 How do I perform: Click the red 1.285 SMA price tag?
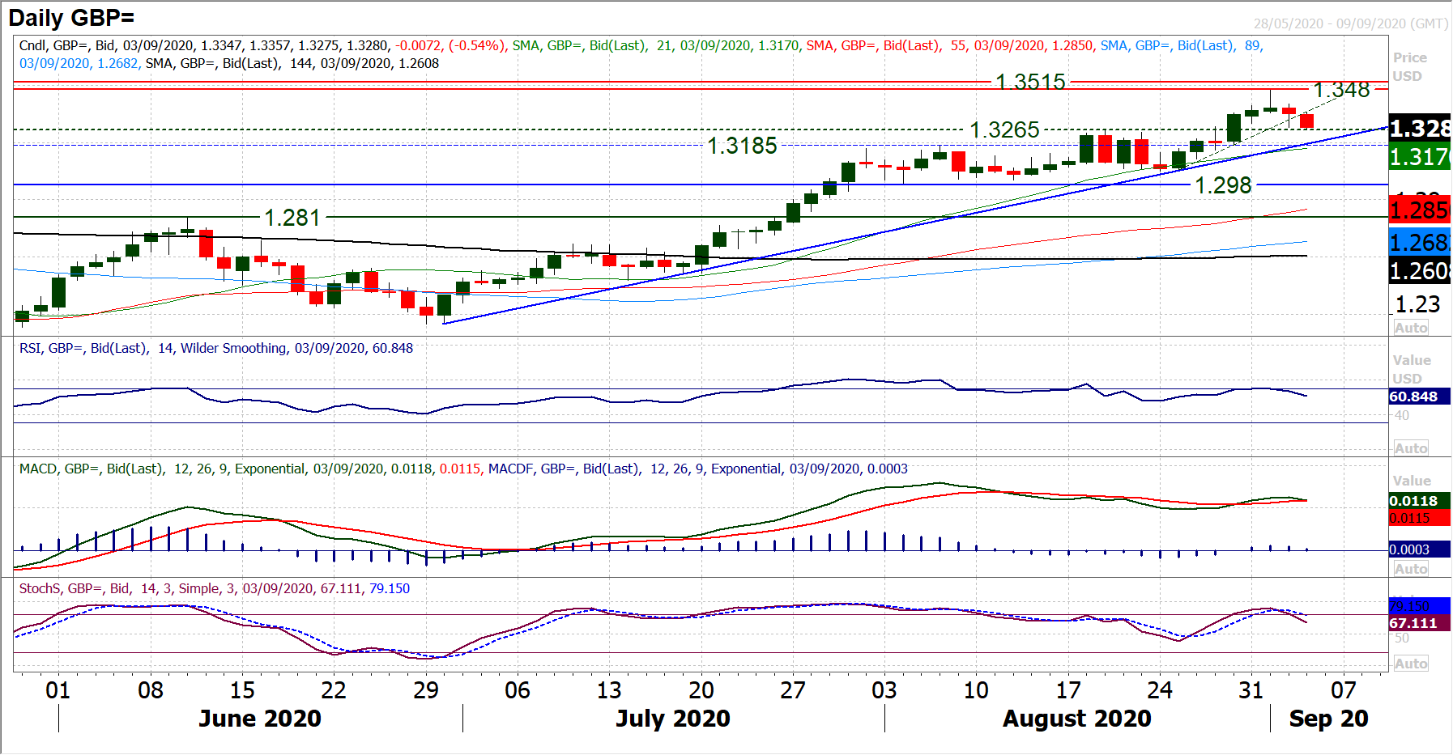(x=1418, y=210)
